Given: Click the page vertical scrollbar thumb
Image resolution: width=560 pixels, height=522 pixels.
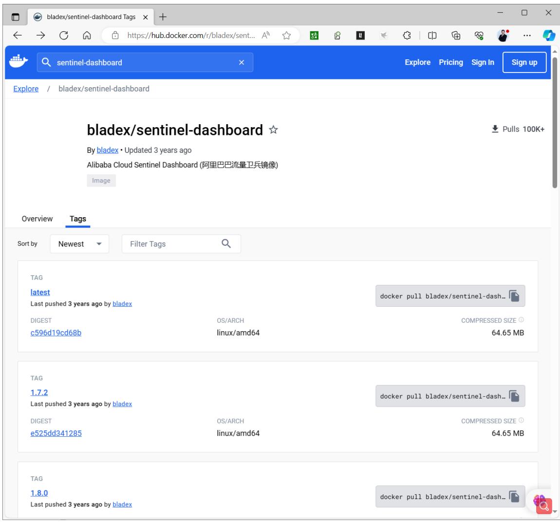Looking at the screenshot, I should [x=555, y=122].
